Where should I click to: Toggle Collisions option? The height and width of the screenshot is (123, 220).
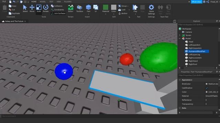pos(57,6)
